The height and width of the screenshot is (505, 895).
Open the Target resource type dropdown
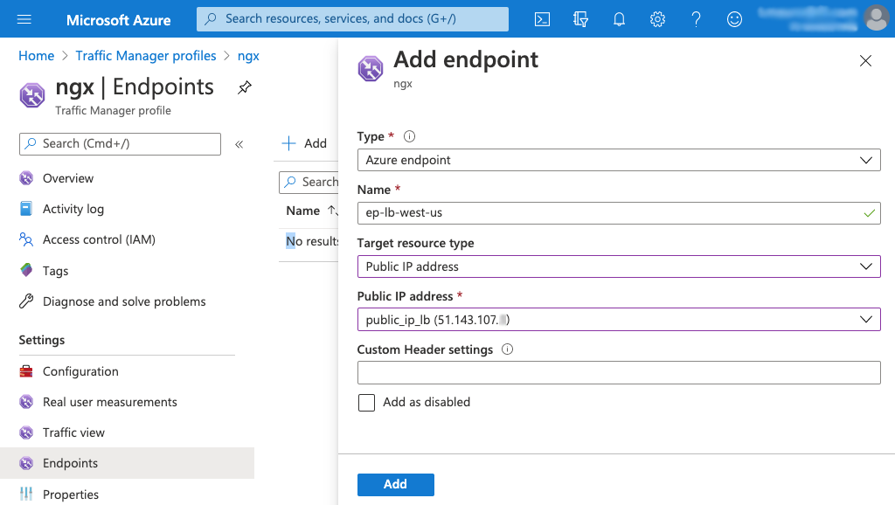tap(619, 266)
